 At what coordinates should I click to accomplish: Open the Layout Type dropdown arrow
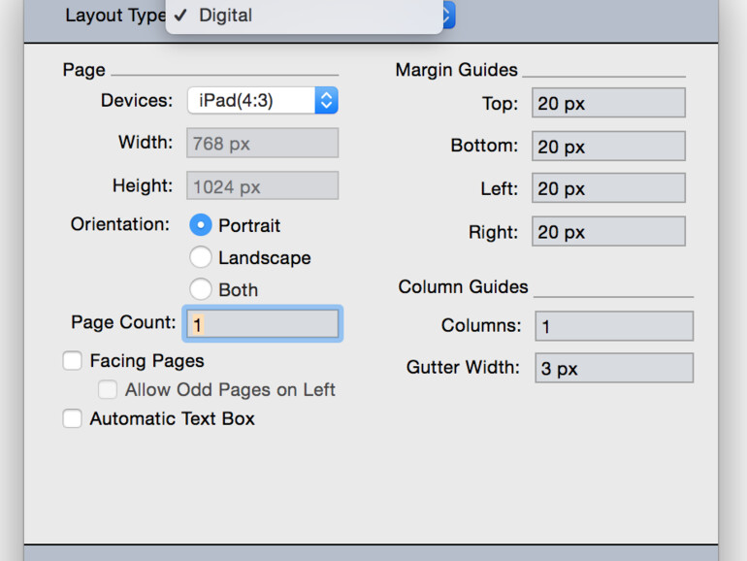coord(448,16)
